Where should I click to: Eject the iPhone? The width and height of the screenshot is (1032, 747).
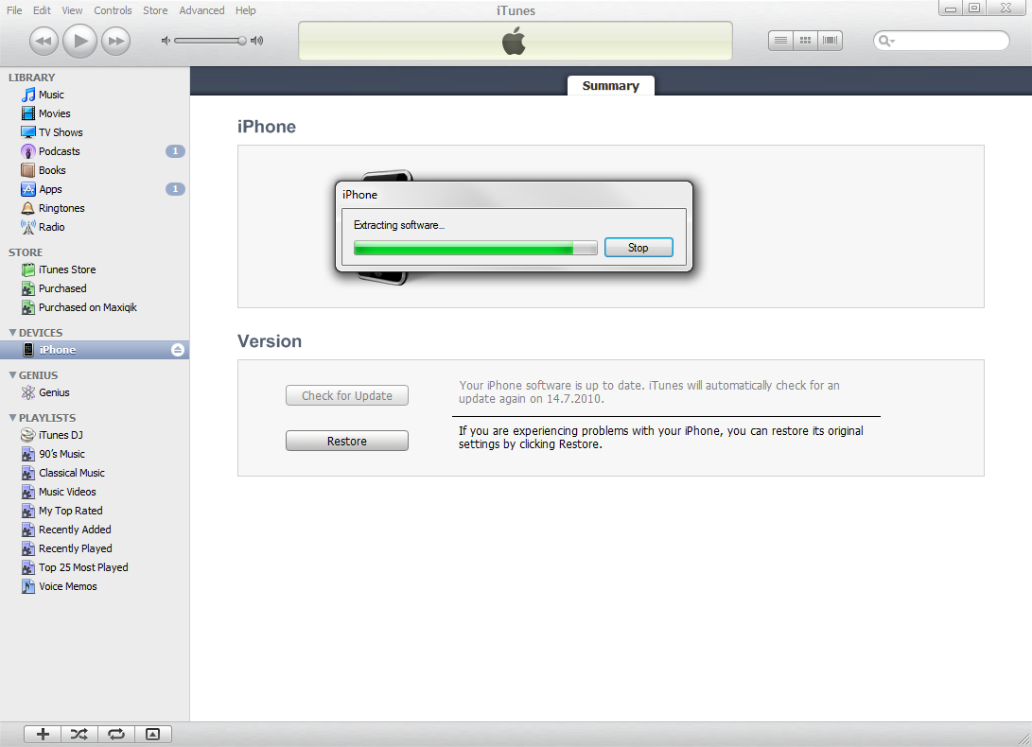[178, 350]
